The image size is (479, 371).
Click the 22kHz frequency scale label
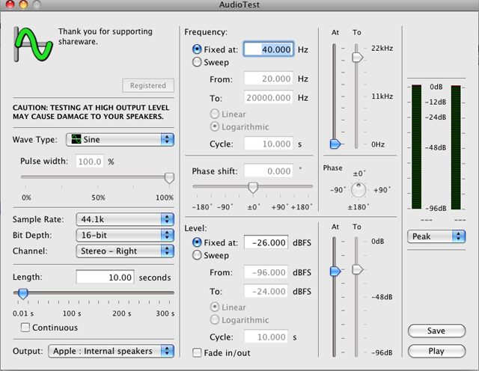(x=382, y=49)
